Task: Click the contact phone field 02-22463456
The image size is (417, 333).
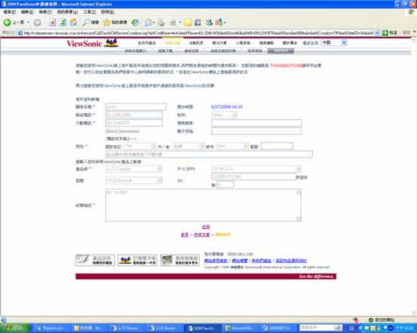Action: pos(134,115)
